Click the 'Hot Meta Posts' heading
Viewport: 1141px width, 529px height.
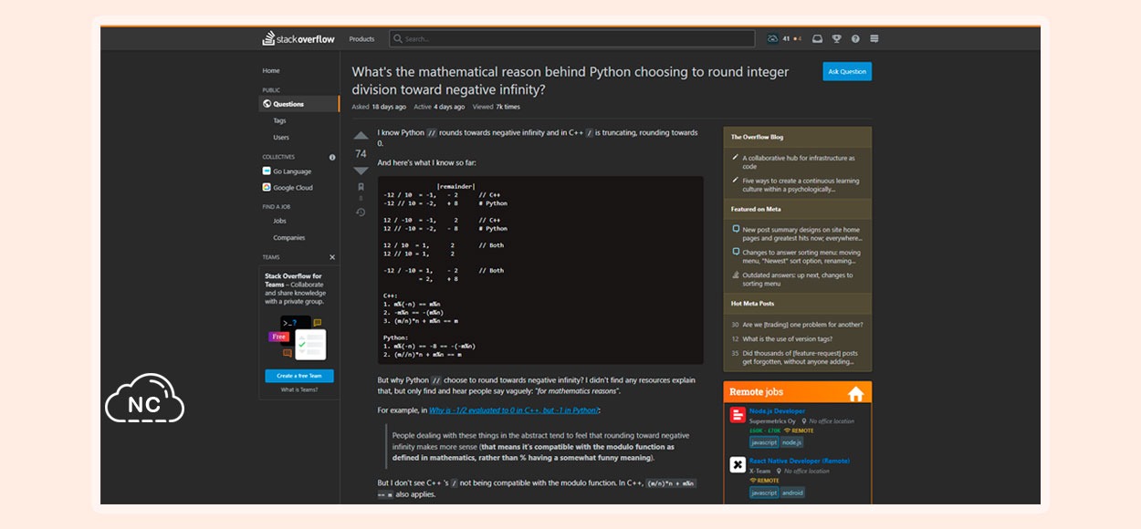pyautogui.click(x=752, y=304)
